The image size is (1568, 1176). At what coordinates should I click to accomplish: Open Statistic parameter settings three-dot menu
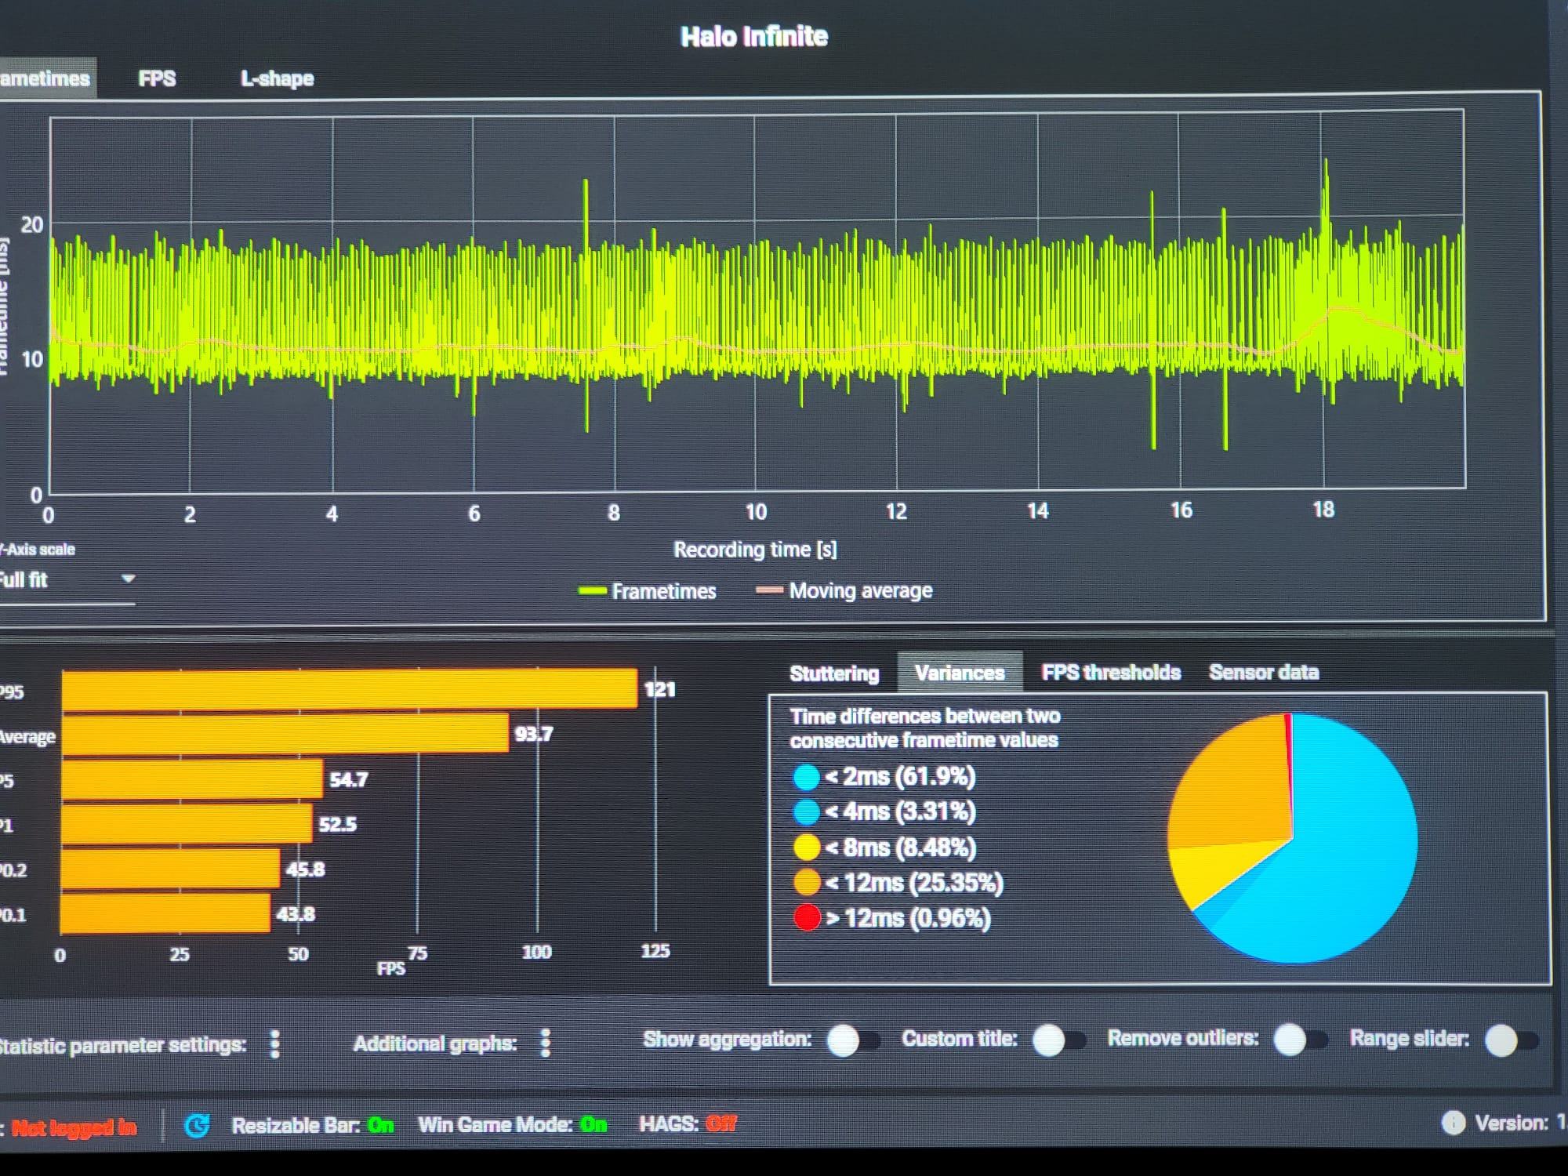click(274, 1044)
